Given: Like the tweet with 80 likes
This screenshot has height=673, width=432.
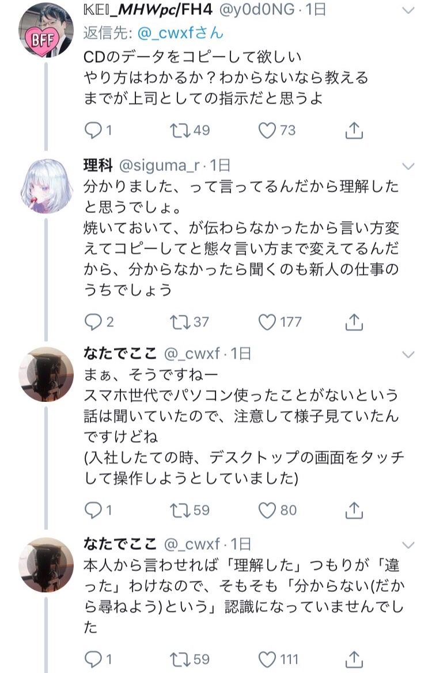Looking at the screenshot, I should (267, 509).
